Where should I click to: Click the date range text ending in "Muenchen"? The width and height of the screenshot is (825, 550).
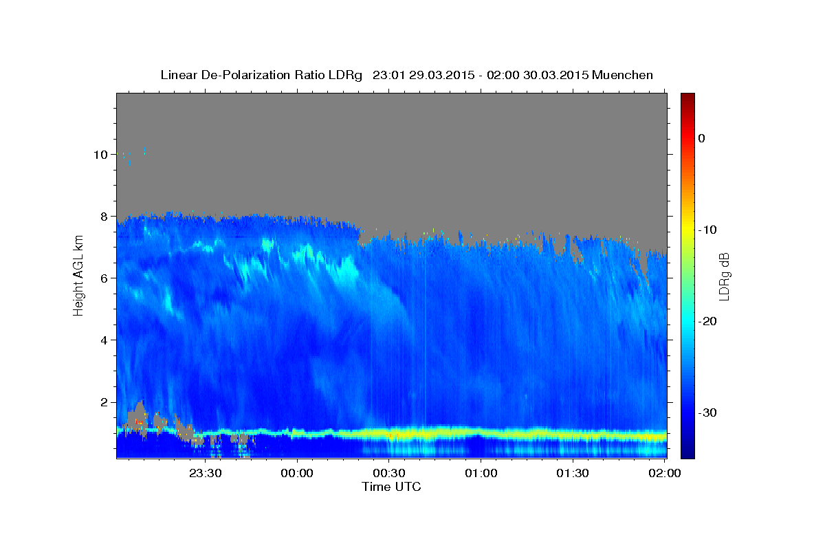pyautogui.click(x=512, y=75)
